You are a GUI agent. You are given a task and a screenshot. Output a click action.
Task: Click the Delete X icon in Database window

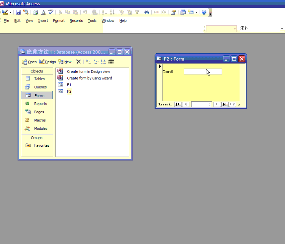[x=79, y=62]
